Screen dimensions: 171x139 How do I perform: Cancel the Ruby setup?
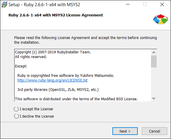(155, 131)
